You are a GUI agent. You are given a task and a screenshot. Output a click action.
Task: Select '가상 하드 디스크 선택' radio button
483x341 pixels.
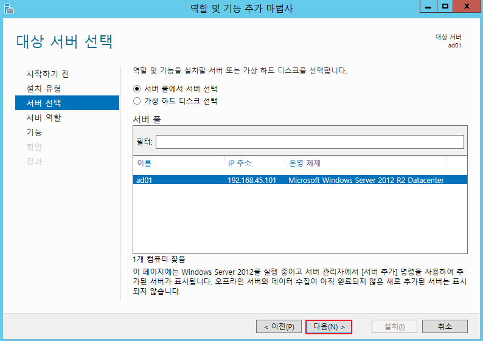(x=137, y=101)
